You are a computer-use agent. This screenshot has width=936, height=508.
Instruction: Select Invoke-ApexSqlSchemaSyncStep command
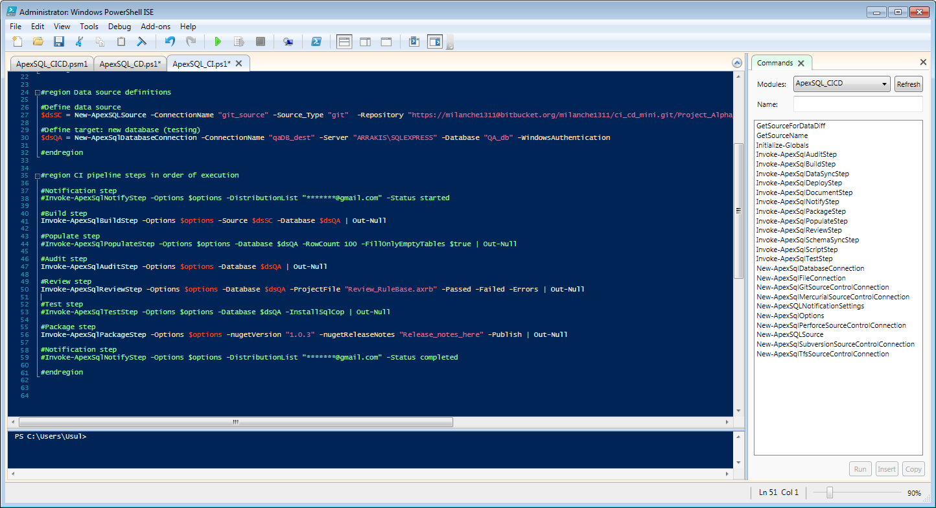[807, 240]
